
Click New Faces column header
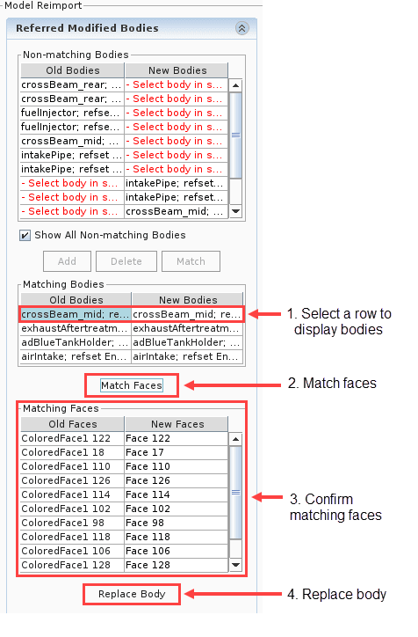(177, 424)
